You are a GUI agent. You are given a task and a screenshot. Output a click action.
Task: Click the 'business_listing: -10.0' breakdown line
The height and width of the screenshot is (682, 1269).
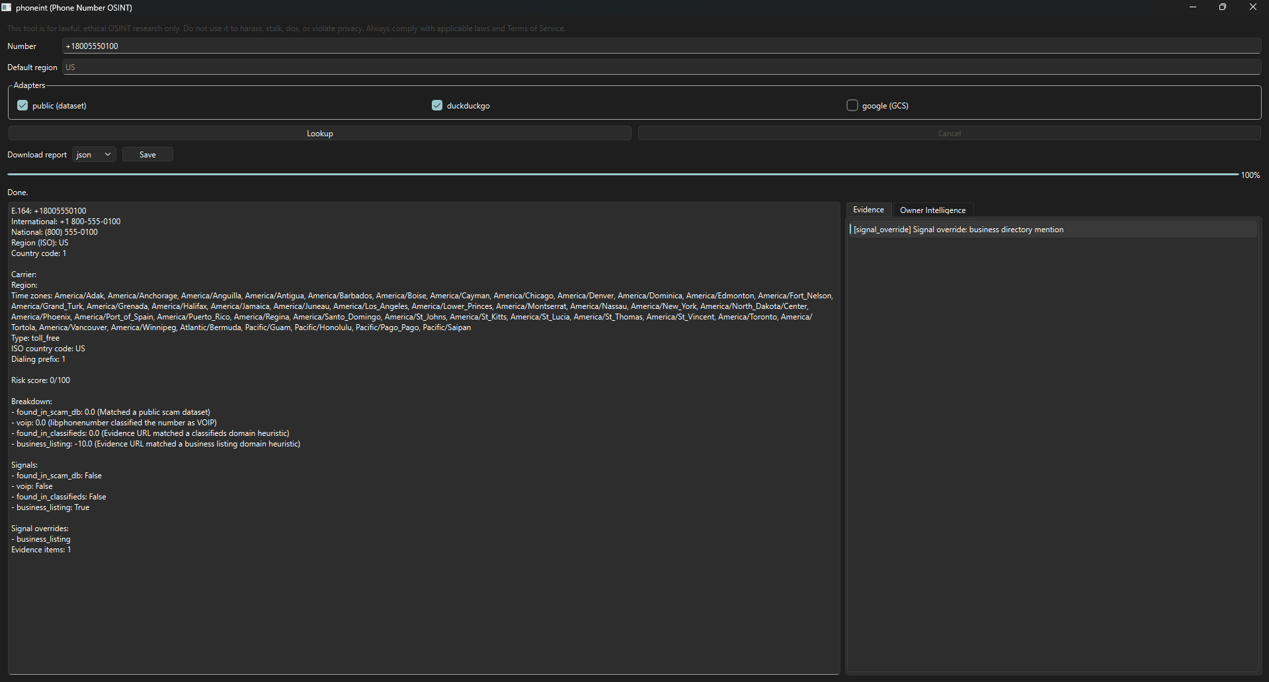point(155,444)
